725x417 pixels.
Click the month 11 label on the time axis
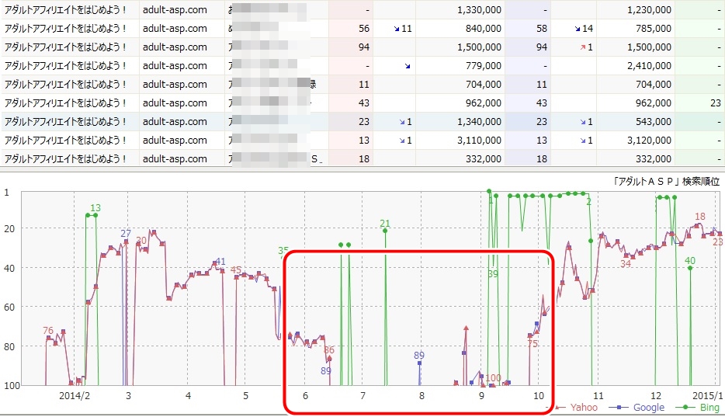click(x=598, y=396)
